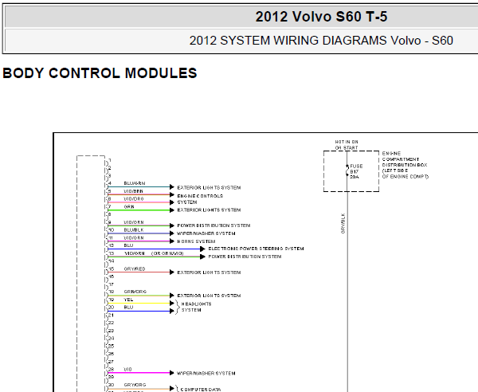This screenshot has width=478, height=392.
Task: Click the 'VIO/BRN' wire label at pin 5
Action: tap(133, 191)
